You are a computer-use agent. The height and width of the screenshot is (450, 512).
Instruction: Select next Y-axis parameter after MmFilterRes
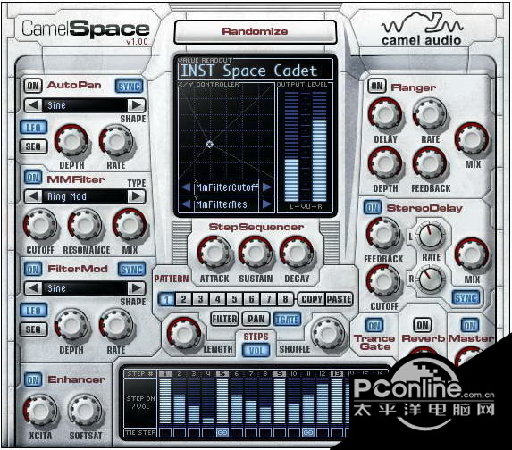(267, 204)
